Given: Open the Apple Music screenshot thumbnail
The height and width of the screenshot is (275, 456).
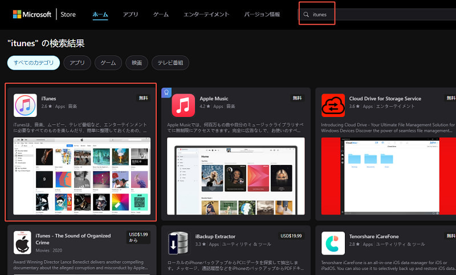Looking at the screenshot, I should point(236,176).
